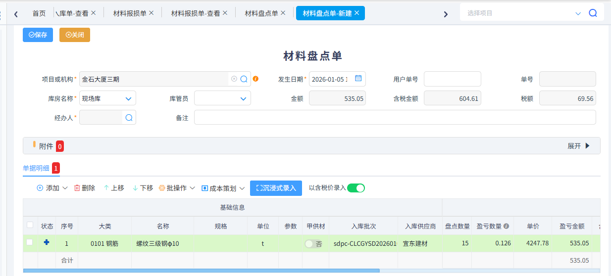Expand the 附件 section with 展开
611x276 pixels.
click(579, 146)
